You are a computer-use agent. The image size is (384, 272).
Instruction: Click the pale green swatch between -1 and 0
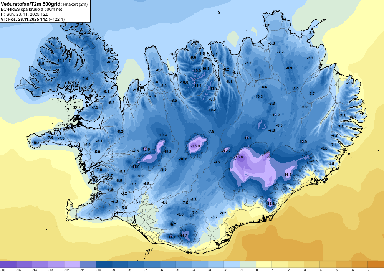pyautogui.click(x=248, y=264)
